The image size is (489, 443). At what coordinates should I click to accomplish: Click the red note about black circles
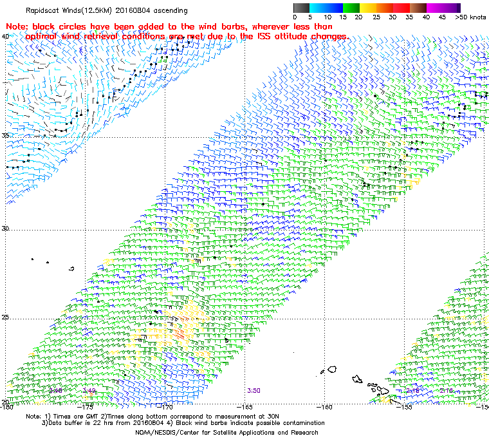point(176,32)
